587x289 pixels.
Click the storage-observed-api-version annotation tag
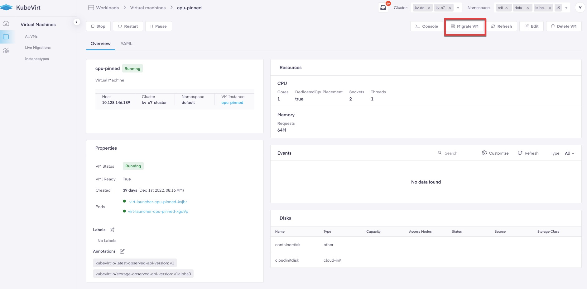(143, 274)
